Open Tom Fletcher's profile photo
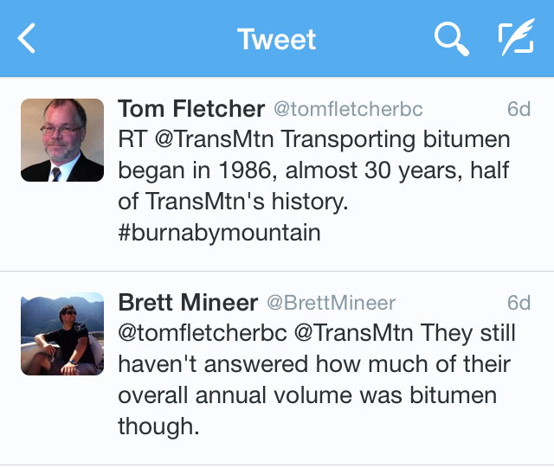The image size is (554, 468). pos(62,139)
